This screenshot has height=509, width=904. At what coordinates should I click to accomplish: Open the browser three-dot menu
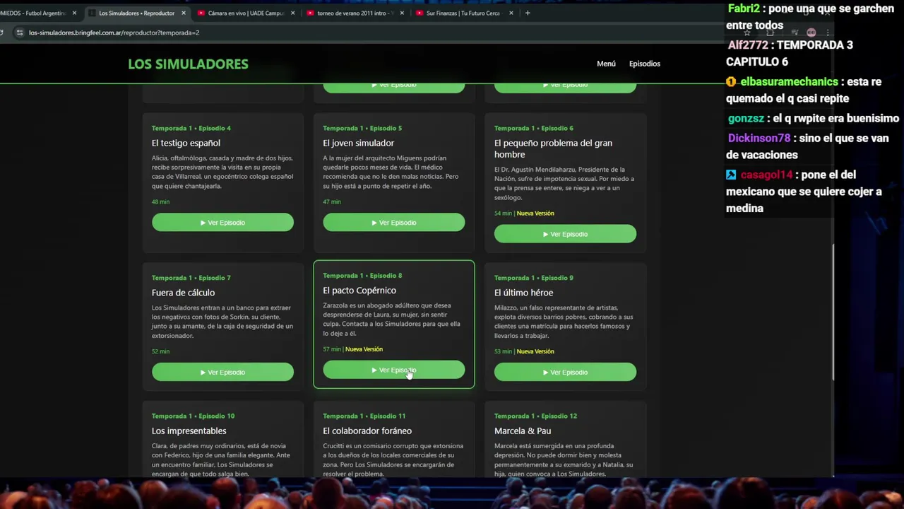coord(827,33)
